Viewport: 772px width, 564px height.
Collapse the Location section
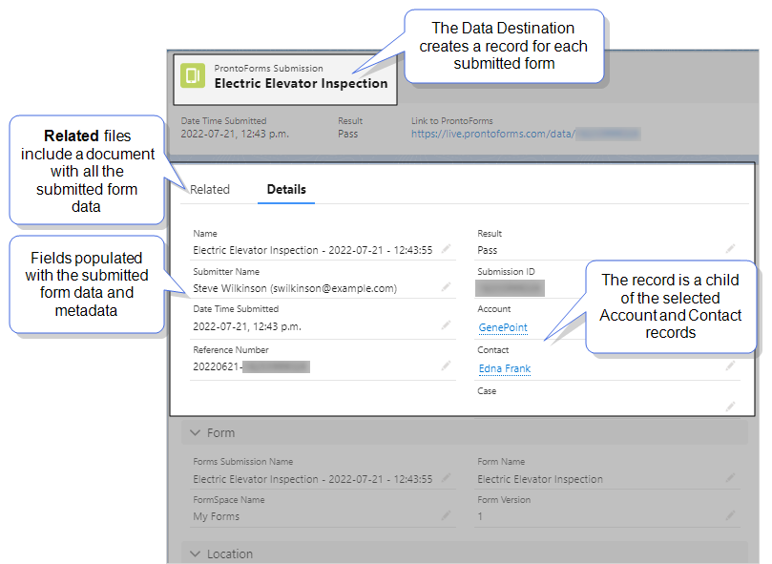click(x=196, y=554)
